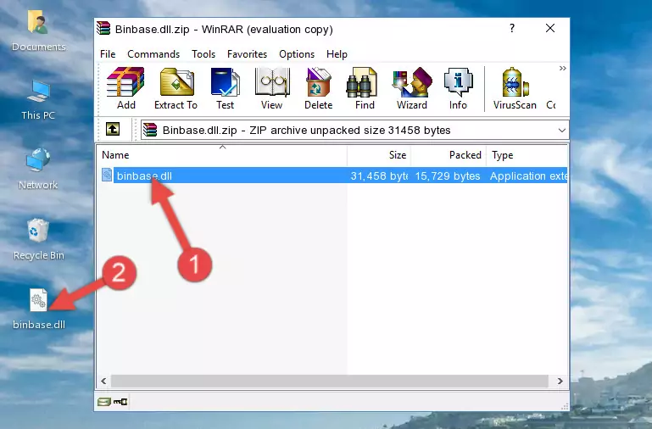Image resolution: width=652 pixels, height=429 pixels.
Task: Open the Tools menu
Action: tap(203, 54)
